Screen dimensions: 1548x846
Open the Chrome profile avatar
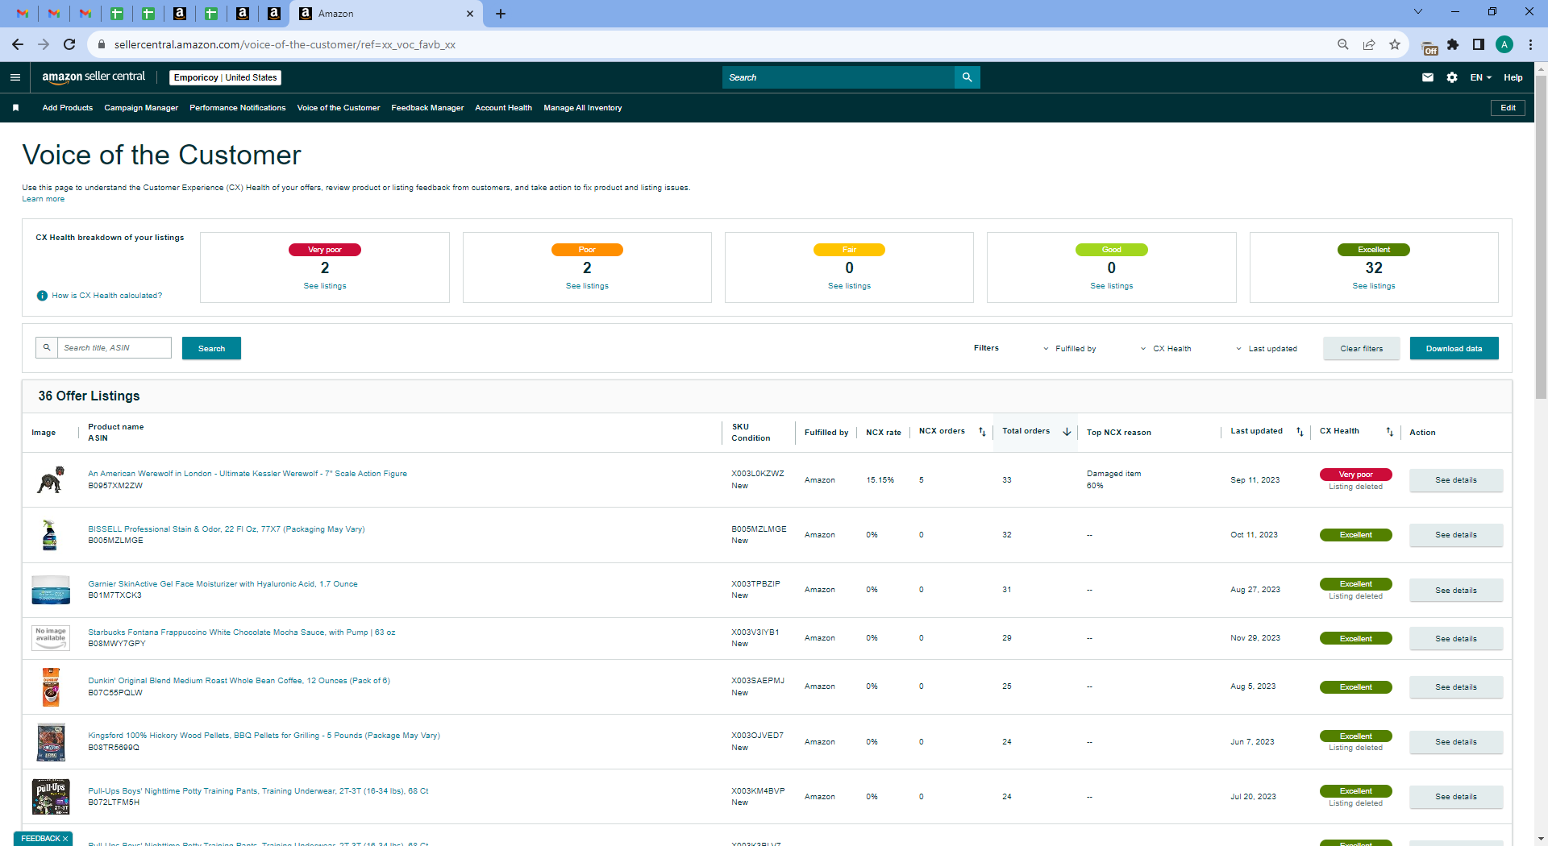pos(1504,44)
